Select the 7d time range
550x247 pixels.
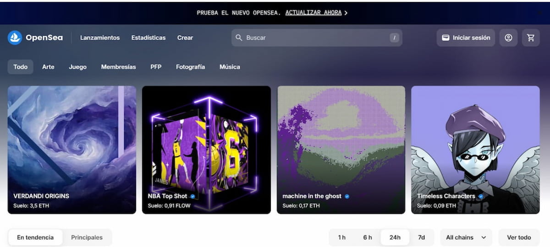pos(422,237)
